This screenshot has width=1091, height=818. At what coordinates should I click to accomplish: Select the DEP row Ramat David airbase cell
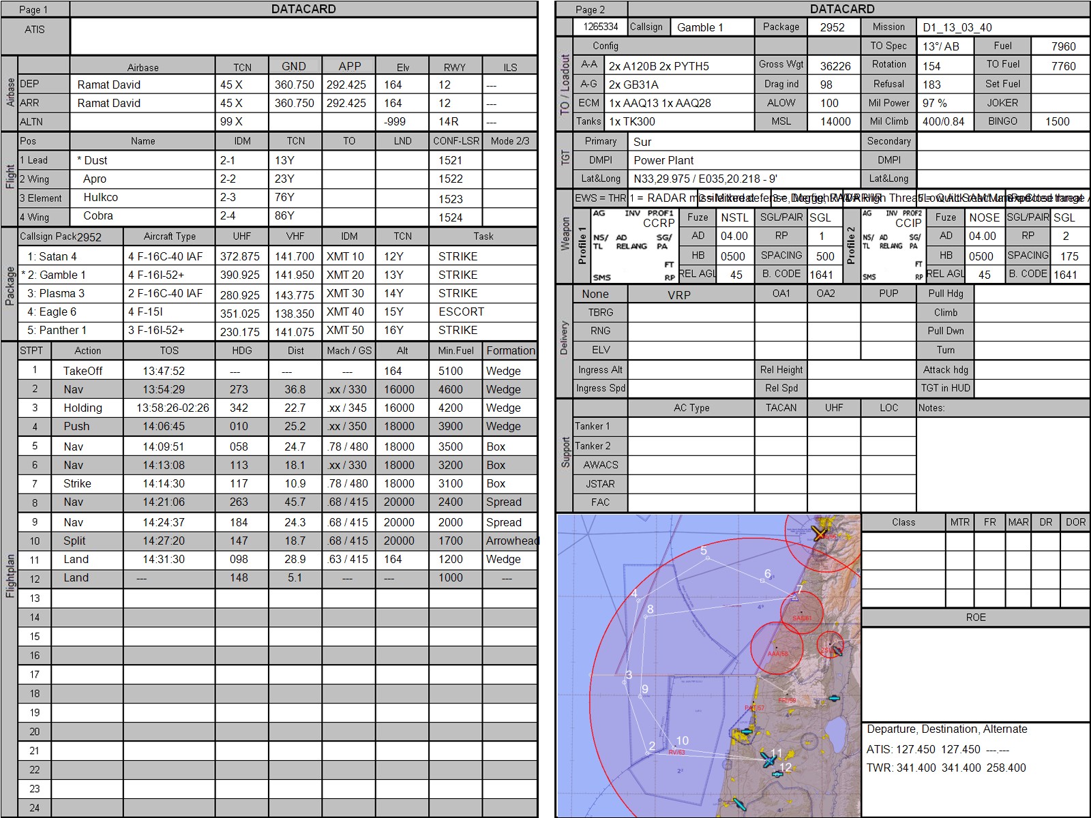143,85
